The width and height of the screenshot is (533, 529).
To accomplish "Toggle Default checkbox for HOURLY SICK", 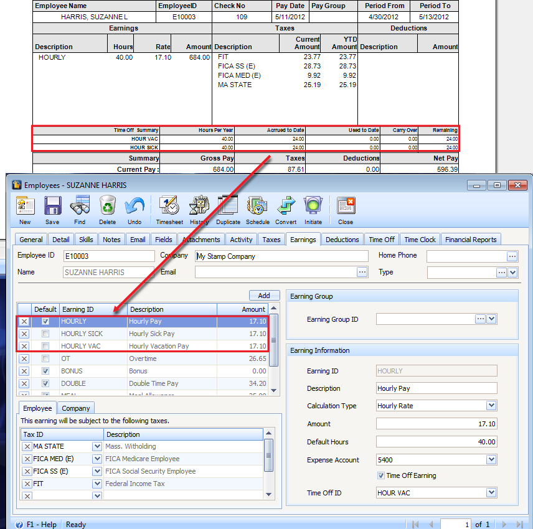I will coord(45,334).
